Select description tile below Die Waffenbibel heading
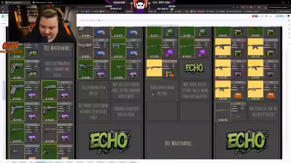The width and height of the screenshot is (291, 163). click(x=57, y=69)
